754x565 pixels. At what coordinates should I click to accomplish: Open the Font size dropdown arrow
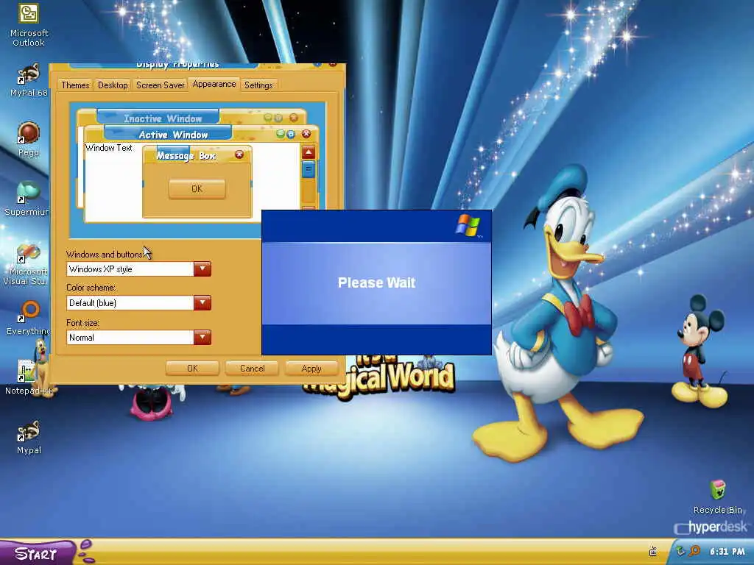coord(202,337)
